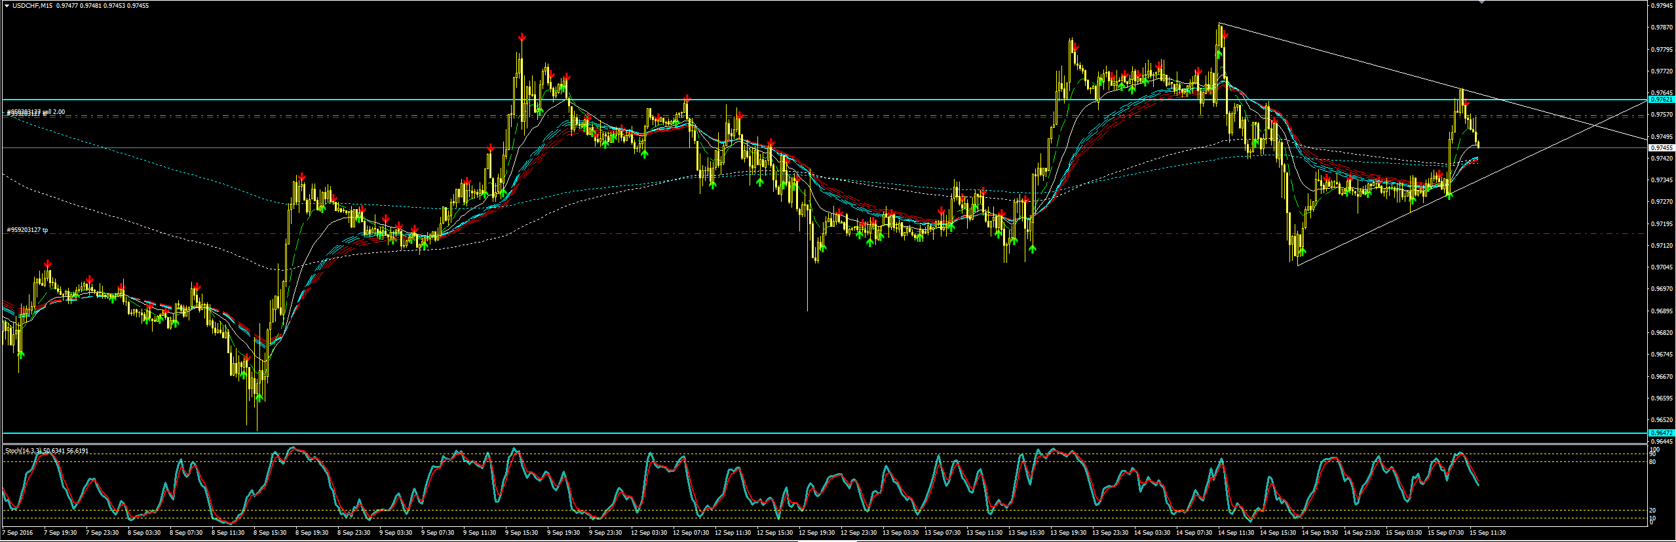Select the red dashed take-profit line

(826, 234)
